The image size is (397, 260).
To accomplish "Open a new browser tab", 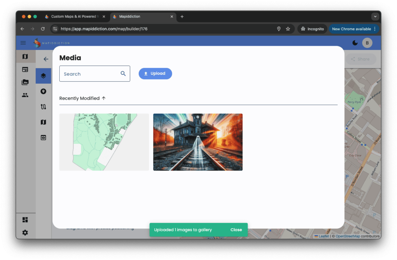I will point(182,17).
